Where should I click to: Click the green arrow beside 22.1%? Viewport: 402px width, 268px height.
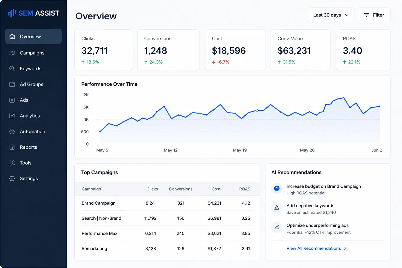coord(344,62)
